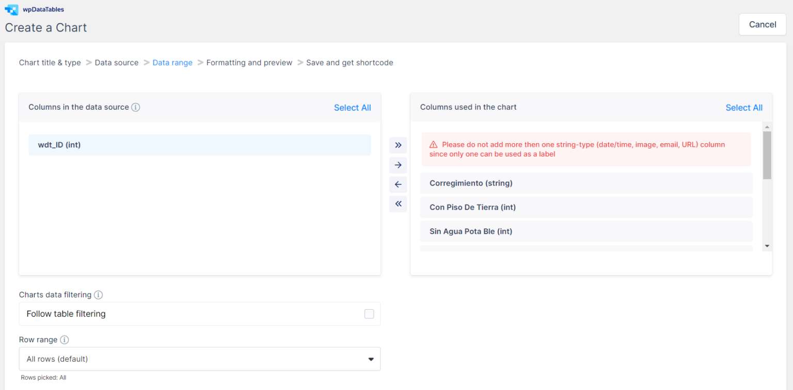Screen dimensions: 793x390
Task: Remove selected column using single left arrow
Action: click(398, 184)
